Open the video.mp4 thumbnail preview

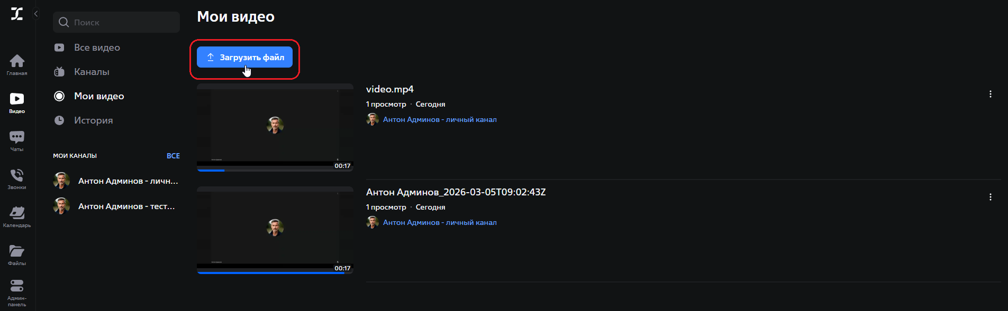(x=275, y=127)
